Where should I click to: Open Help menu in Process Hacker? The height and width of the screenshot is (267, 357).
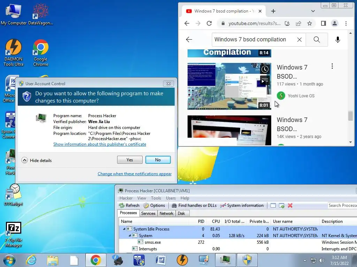pyautogui.click(x=185, y=198)
